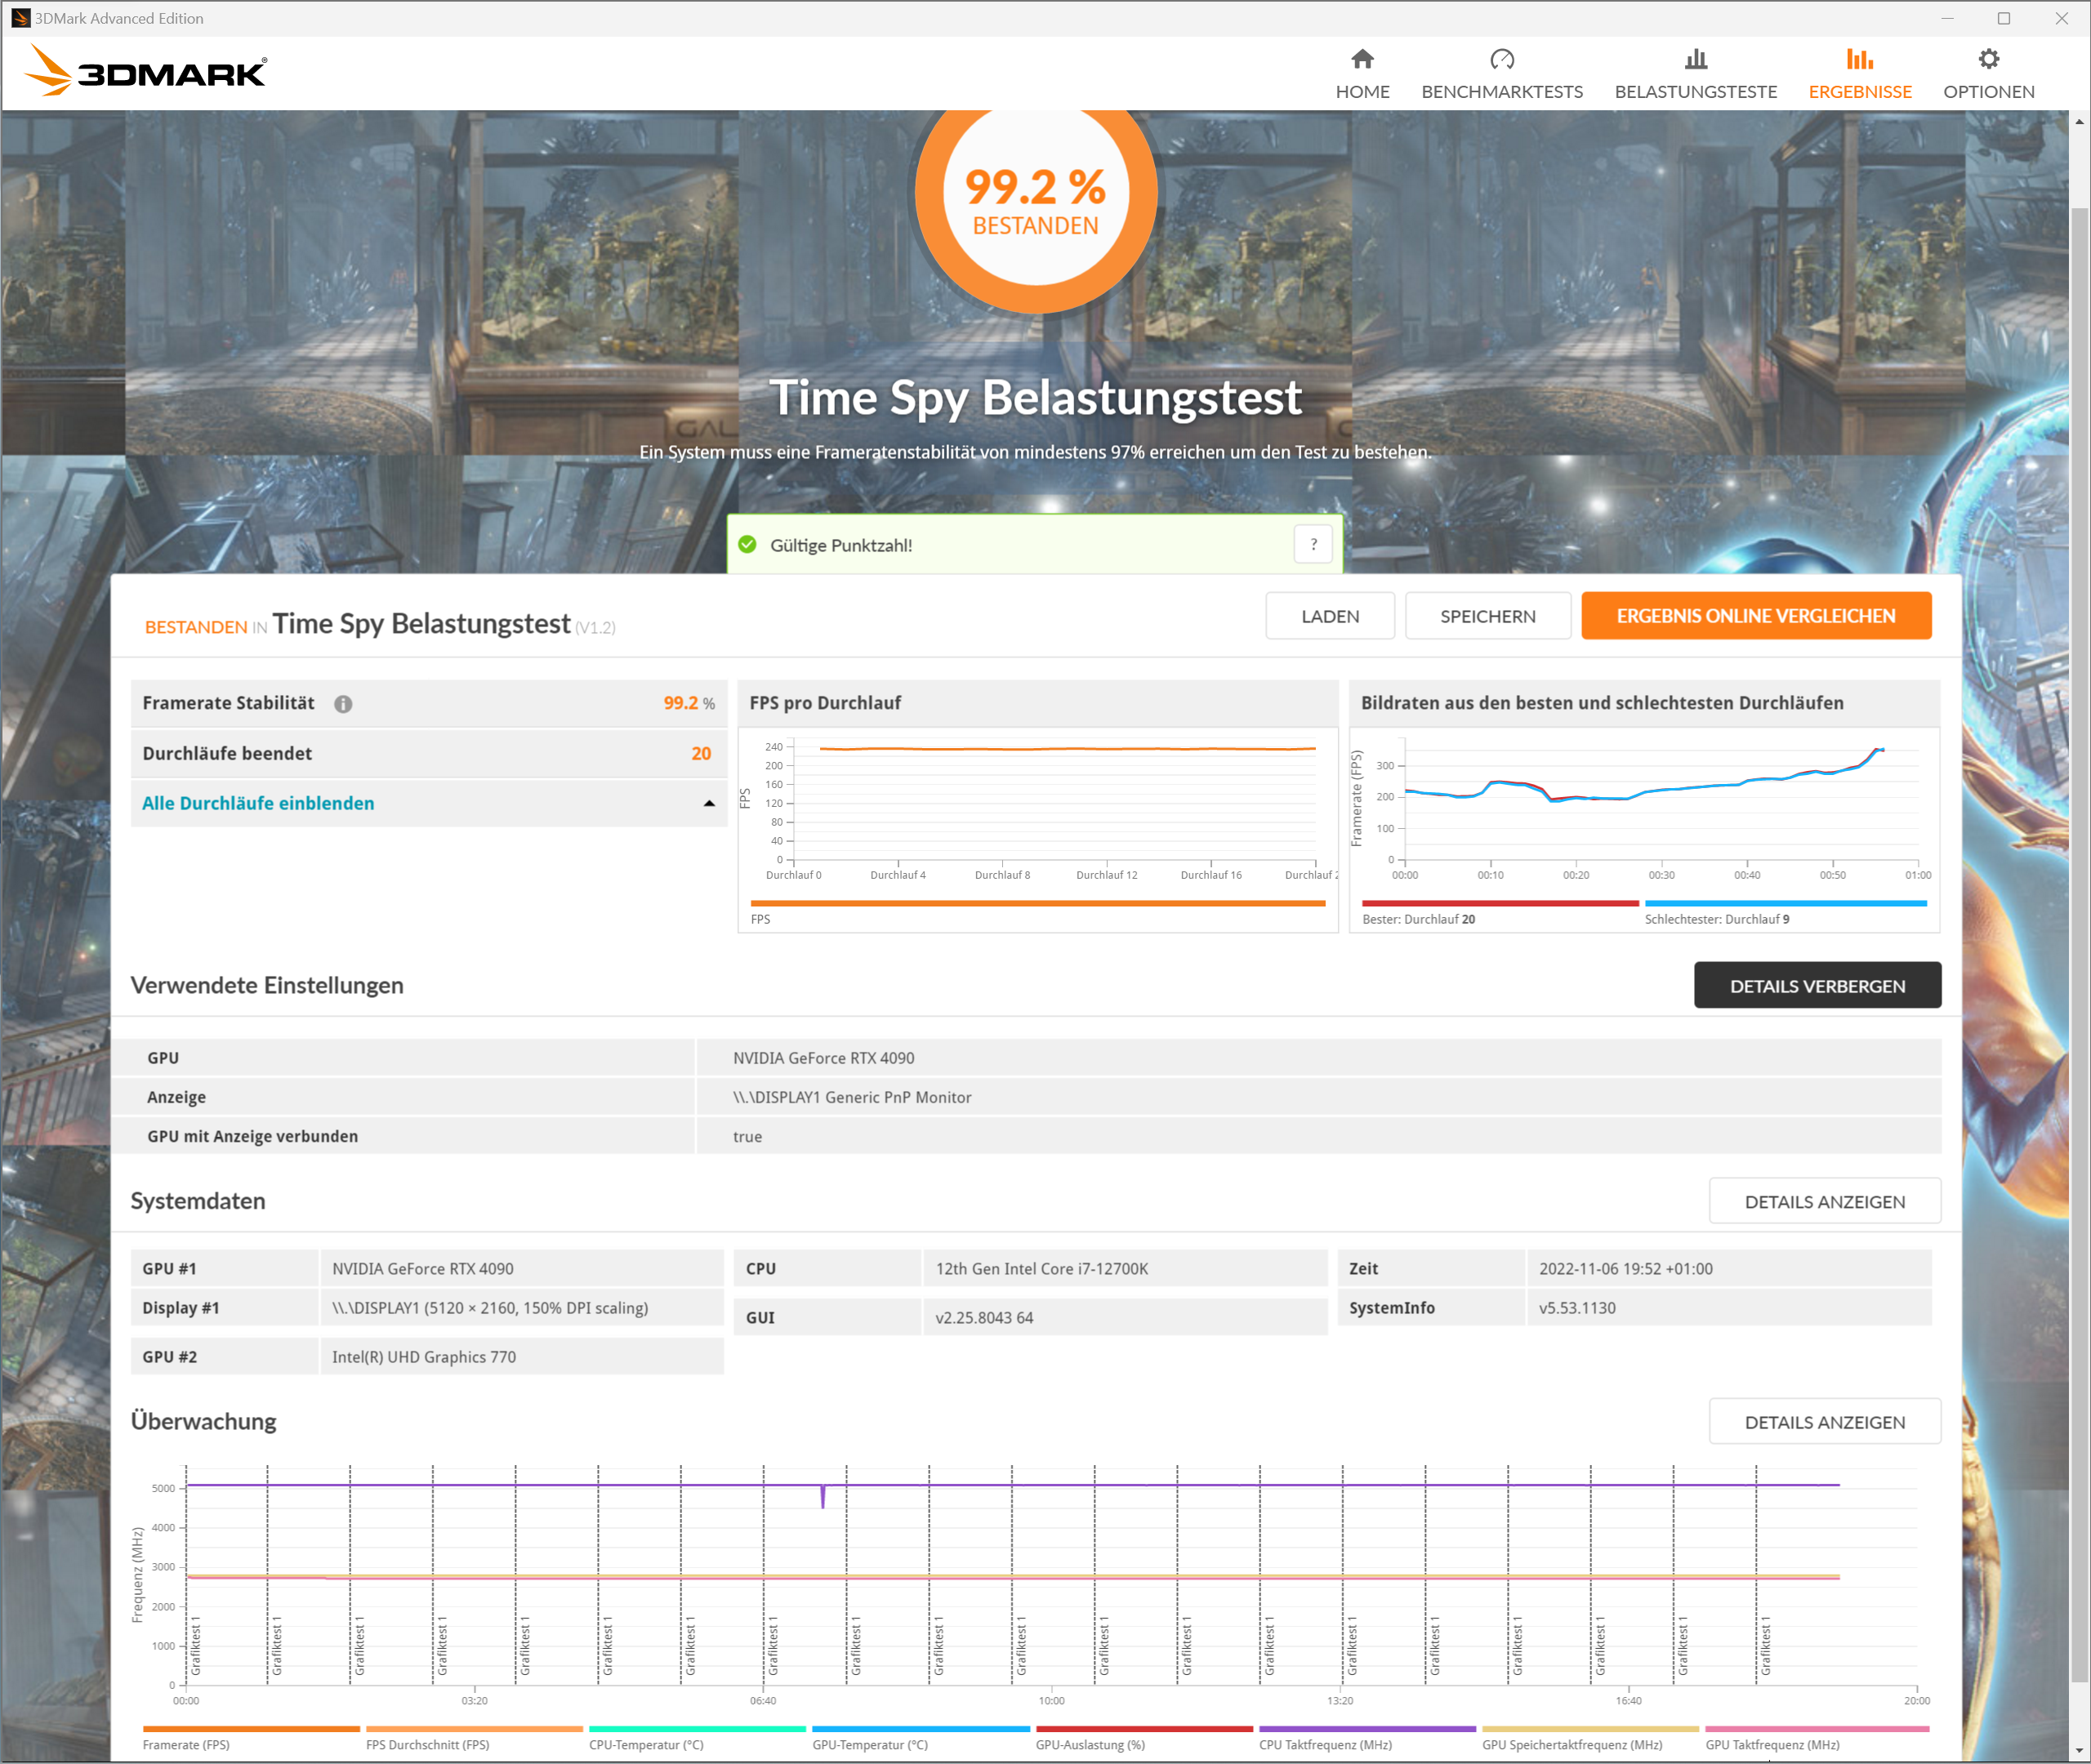Image resolution: width=2091 pixels, height=1764 pixels.
Task: Show Überwachung details with DETAILS ANZEIGEN
Action: (x=1825, y=1422)
